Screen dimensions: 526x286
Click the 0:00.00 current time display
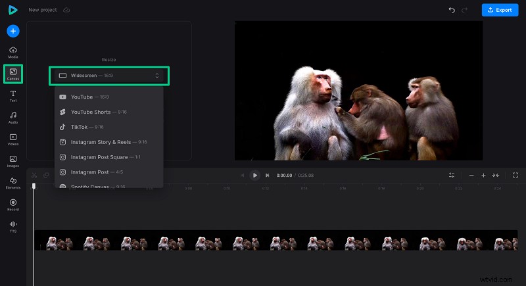(x=284, y=176)
